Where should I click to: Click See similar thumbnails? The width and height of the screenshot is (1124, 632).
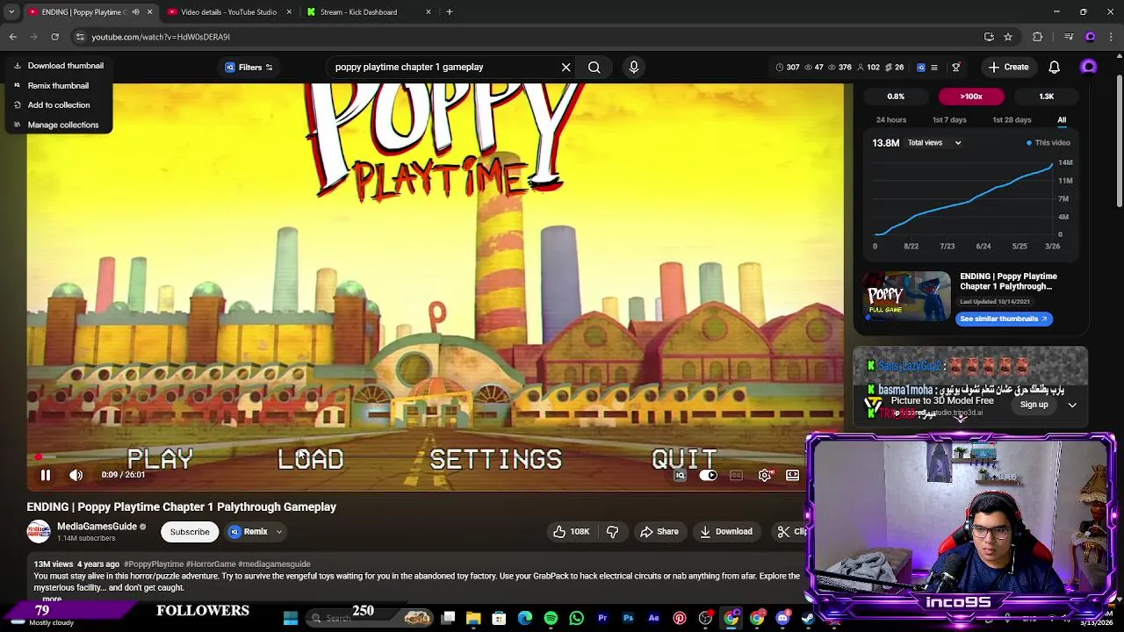tap(1004, 319)
